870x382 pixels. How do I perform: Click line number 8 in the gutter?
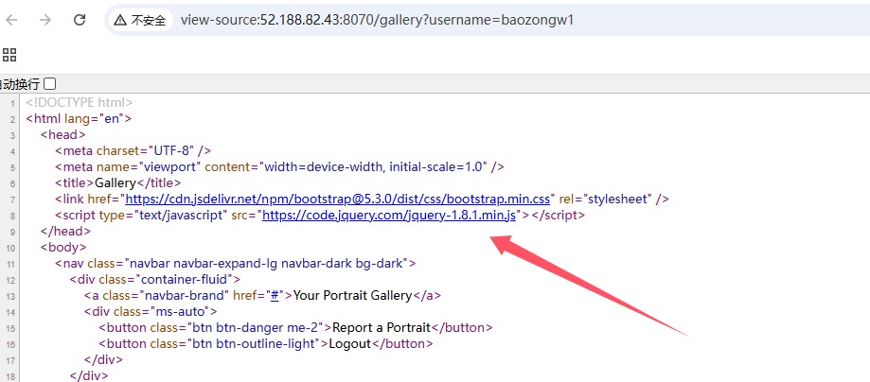pos(12,216)
